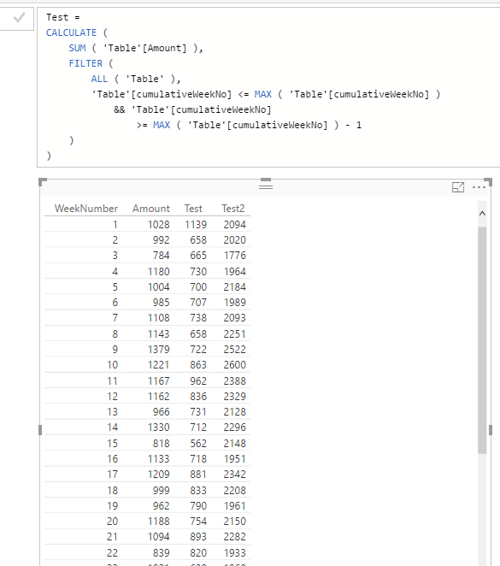Sort by the WeekNumber column header
The width and height of the screenshot is (500, 566).
85,209
